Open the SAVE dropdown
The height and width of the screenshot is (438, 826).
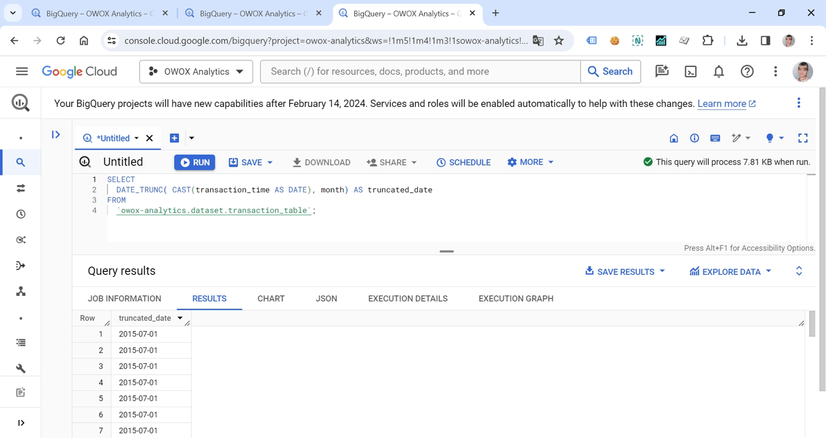click(250, 163)
